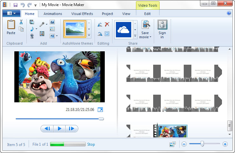
Task: Switch to the Home tab
Action: [x=30, y=14]
